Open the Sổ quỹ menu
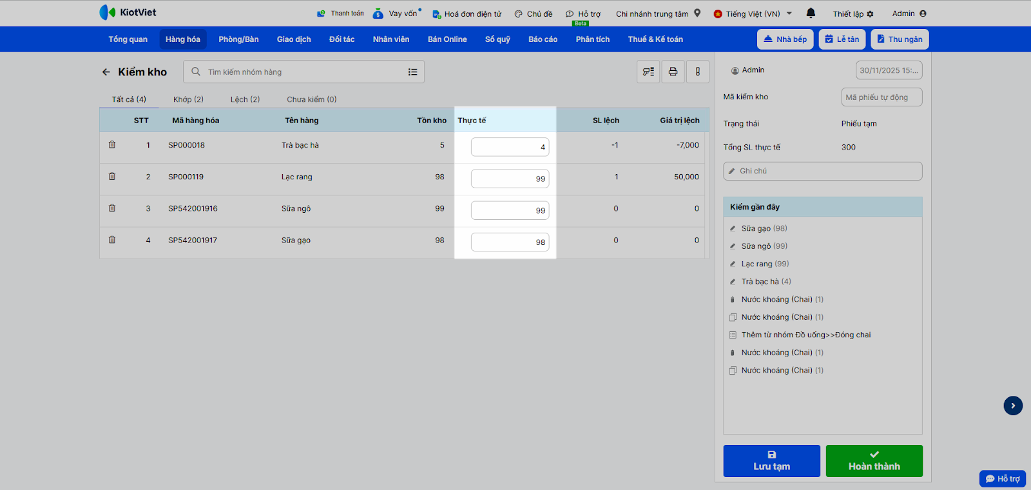The height and width of the screenshot is (490, 1031). (x=497, y=39)
